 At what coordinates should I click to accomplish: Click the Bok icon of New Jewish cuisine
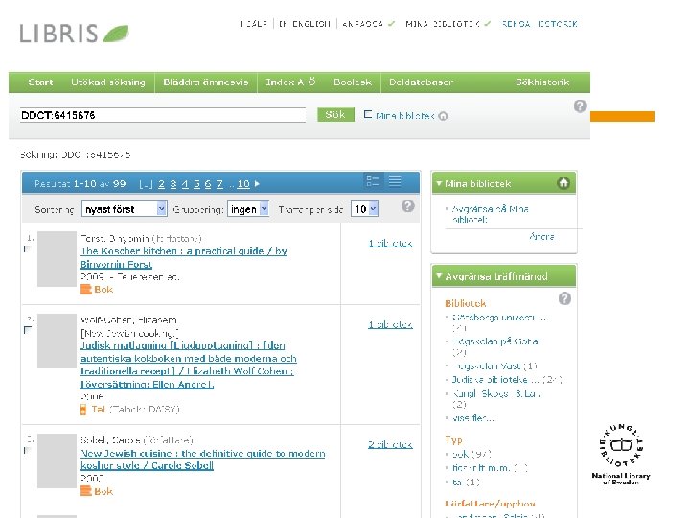[x=86, y=491]
